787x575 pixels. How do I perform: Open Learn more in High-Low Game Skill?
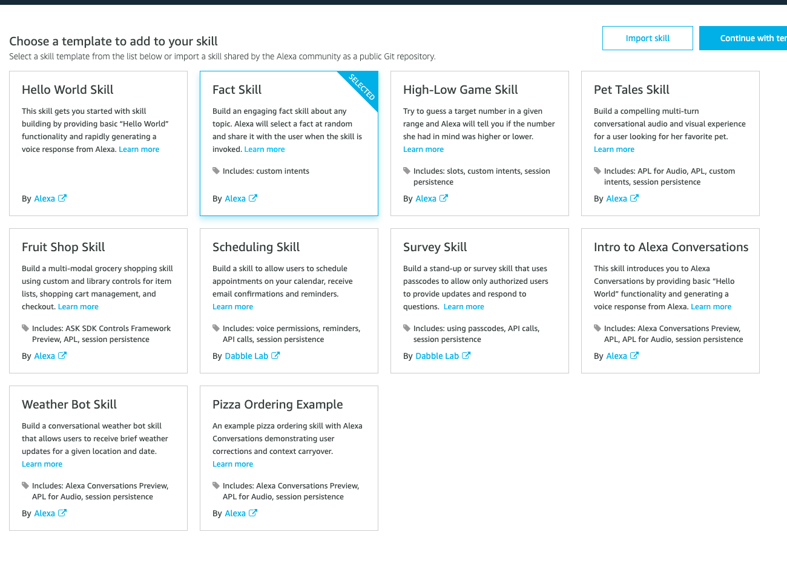click(424, 149)
